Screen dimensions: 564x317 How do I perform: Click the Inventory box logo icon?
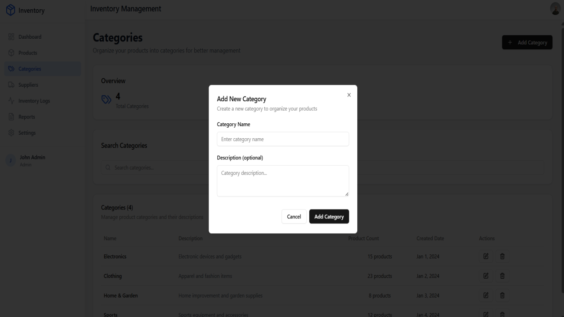coord(11,10)
